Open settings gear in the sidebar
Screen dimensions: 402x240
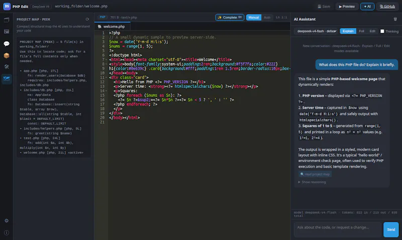click(x=7, y=220)
